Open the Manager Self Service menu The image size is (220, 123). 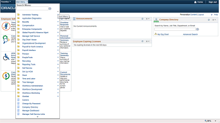coord(31,36)
